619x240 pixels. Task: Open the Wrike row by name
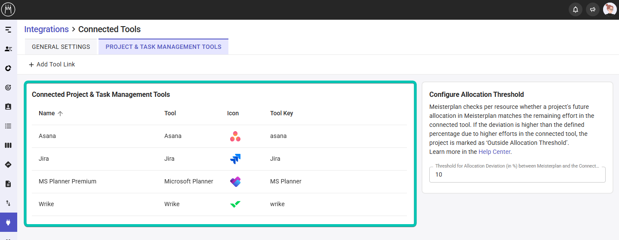pos(46,204)
